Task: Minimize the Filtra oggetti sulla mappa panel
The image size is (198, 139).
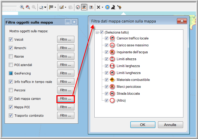Action: click(x=68, y=22)
